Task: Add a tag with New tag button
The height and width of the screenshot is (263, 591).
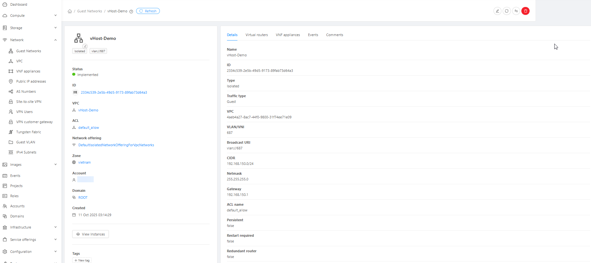Action: pyautogui.click(x=82, y=260)
